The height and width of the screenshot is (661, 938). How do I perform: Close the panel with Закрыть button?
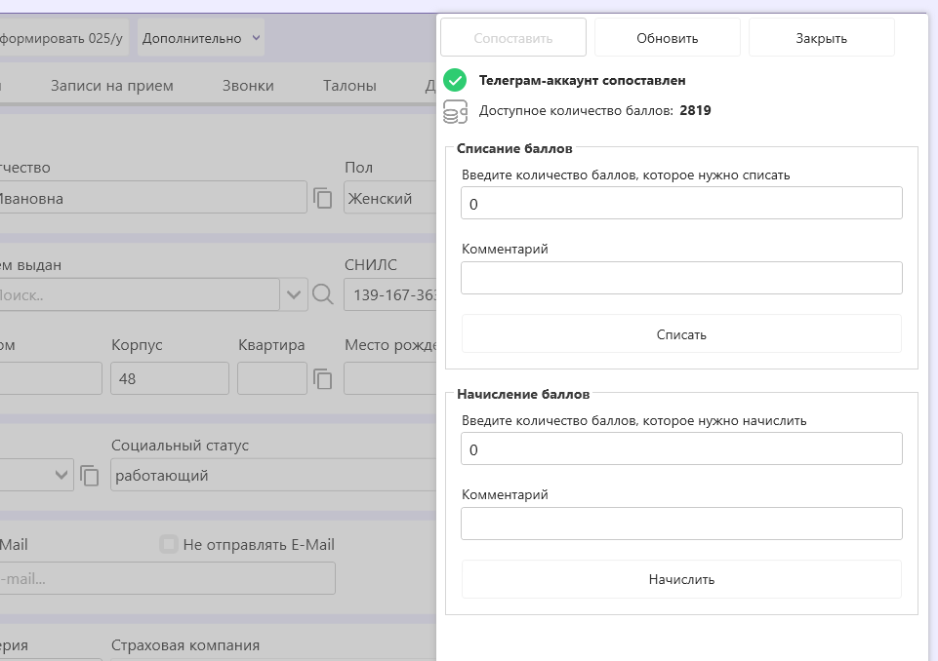tap(821, 38)
